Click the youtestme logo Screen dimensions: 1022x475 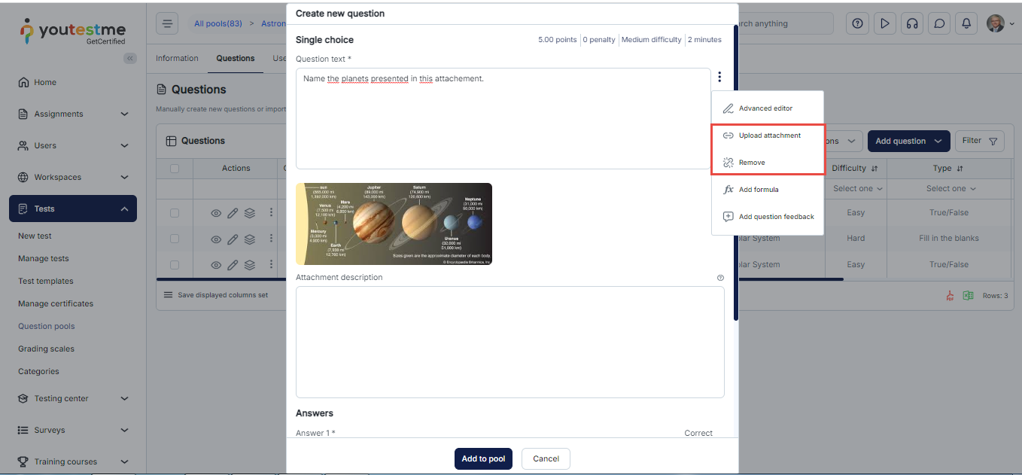click(x=73, y=31)
